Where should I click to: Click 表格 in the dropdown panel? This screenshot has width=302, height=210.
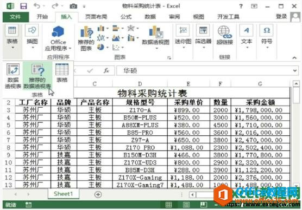[62, 73]
